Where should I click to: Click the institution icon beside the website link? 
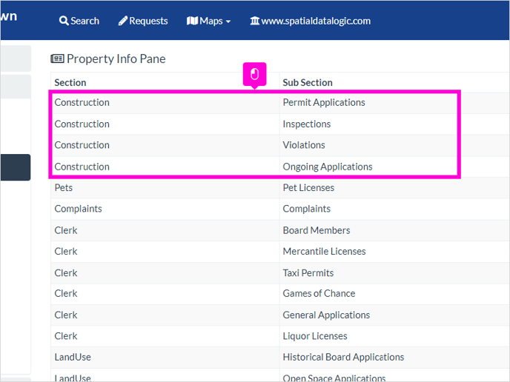pos(255,21)
